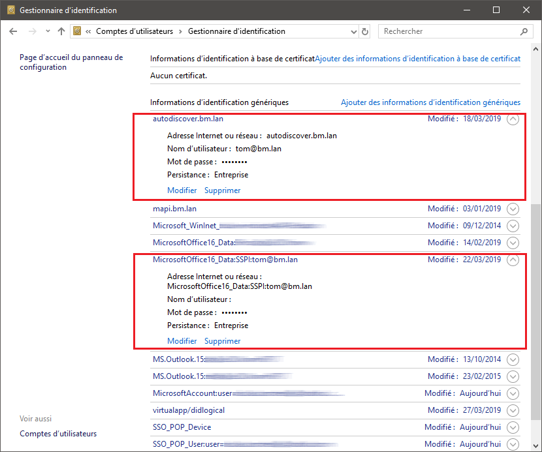Add generic credentials link

(x=430, y=102)
